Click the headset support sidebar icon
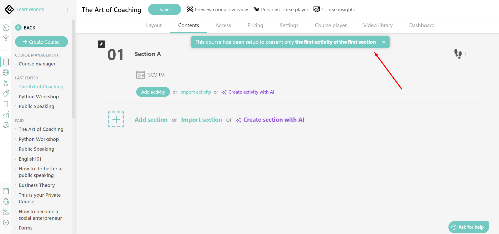 tap(6, 202)
